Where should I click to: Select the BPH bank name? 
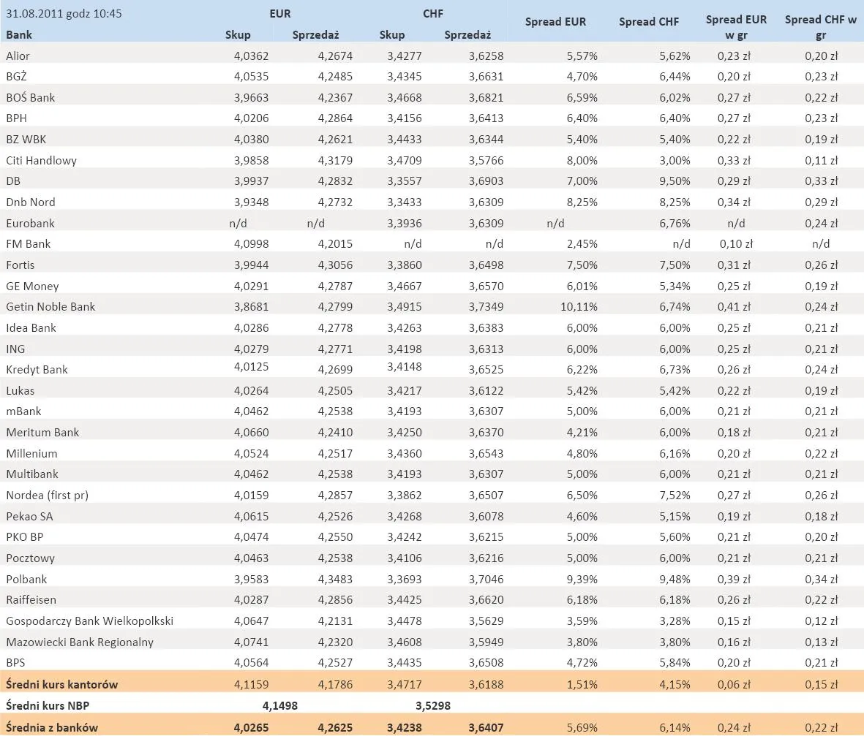coord(17,118)
